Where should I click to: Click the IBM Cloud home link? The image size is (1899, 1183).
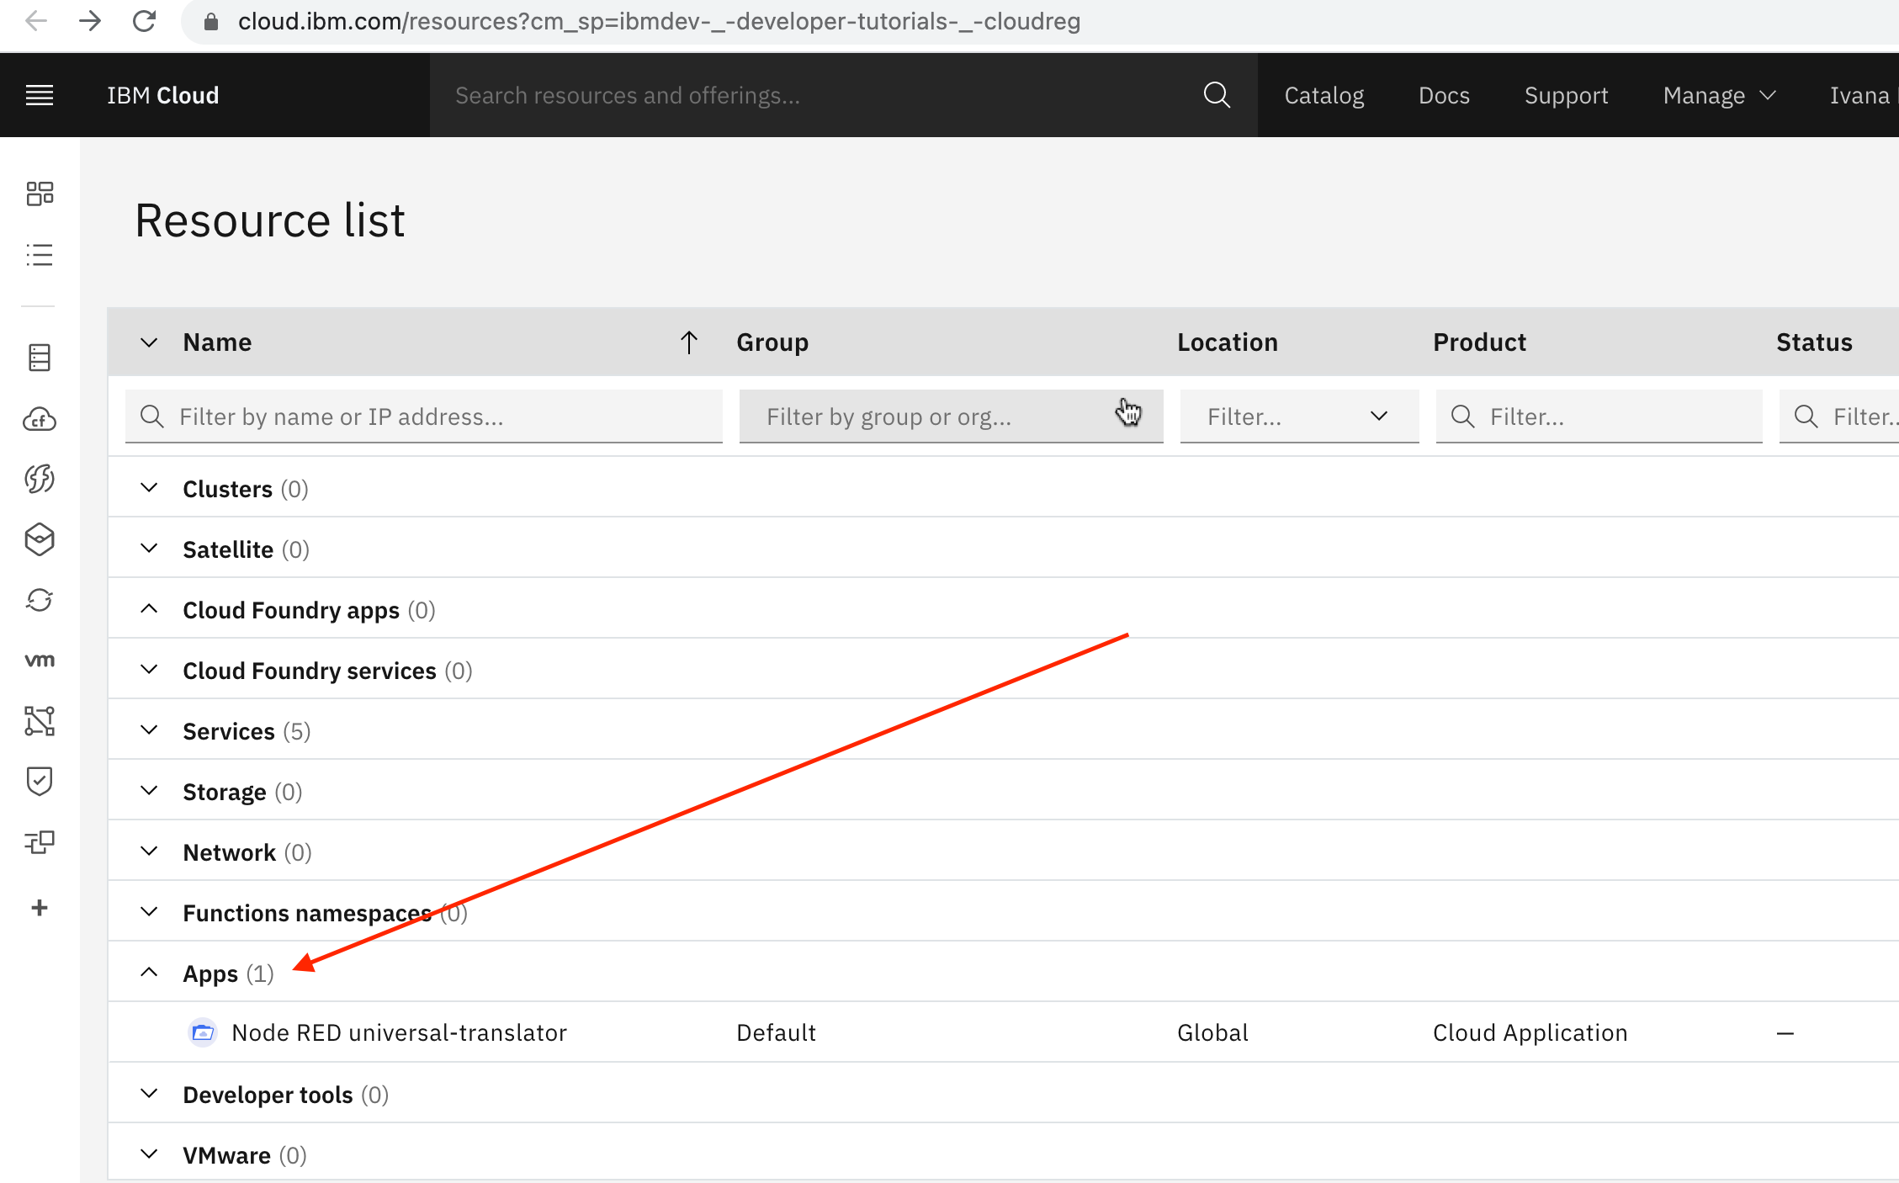click(x=162, y=95)
